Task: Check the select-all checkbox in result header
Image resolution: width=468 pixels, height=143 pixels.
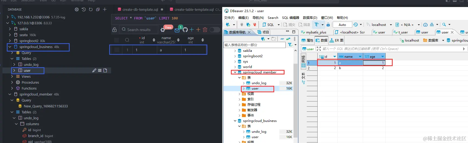Action: tap(117, 40)
